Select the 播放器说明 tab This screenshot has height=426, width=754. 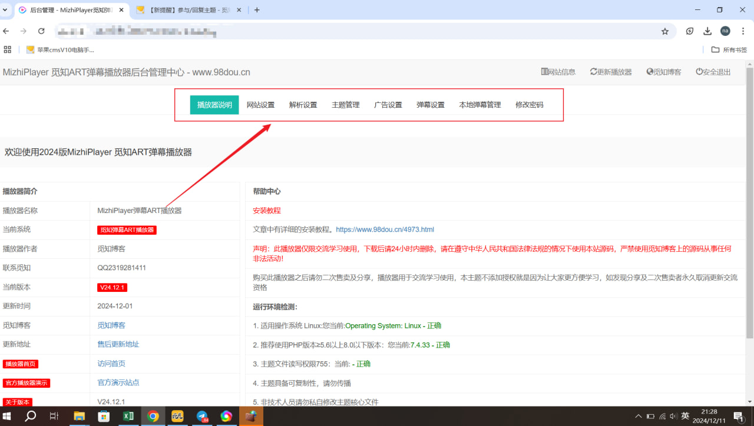click(214, 105)
